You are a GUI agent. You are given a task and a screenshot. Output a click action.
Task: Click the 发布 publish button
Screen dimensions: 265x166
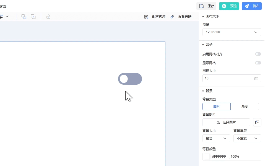click(x=251, y=6)
